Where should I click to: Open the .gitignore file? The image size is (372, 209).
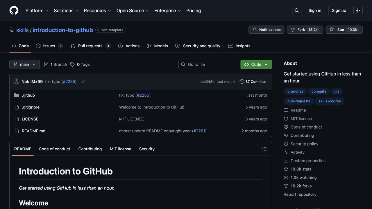point(31,107)
